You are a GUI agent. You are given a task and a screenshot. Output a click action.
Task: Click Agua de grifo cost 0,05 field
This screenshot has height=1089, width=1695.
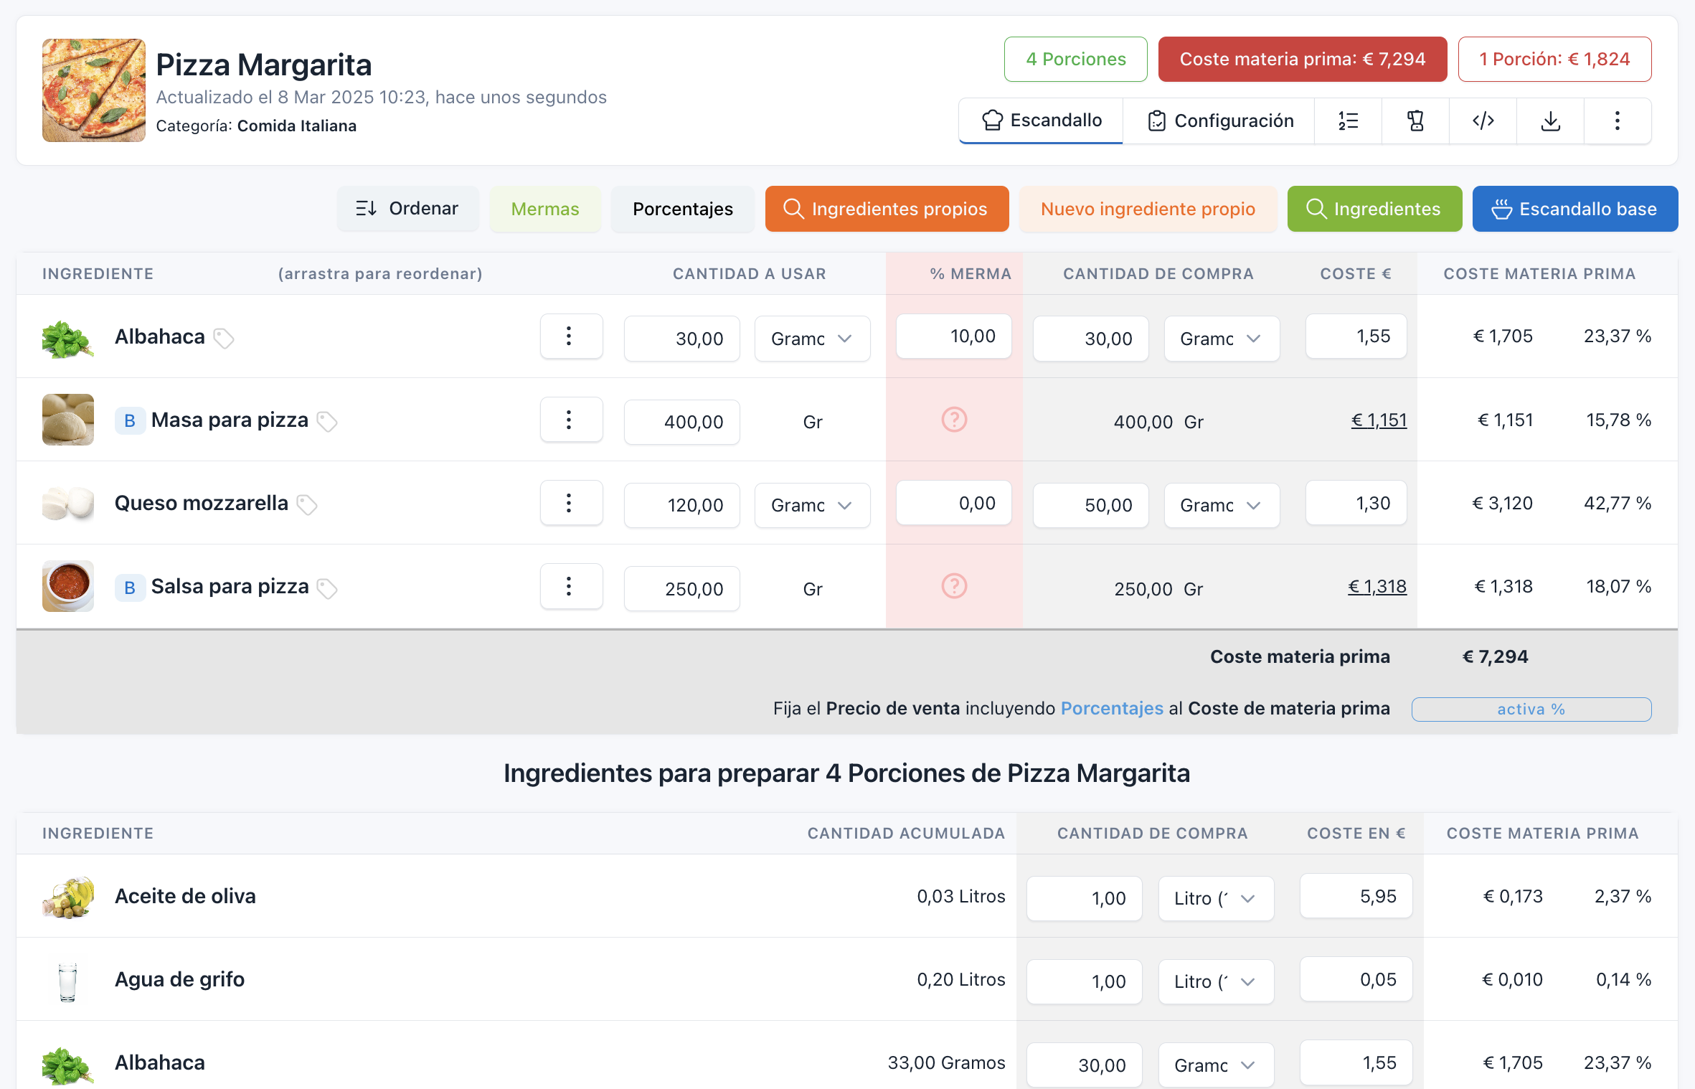[1356, 979]
